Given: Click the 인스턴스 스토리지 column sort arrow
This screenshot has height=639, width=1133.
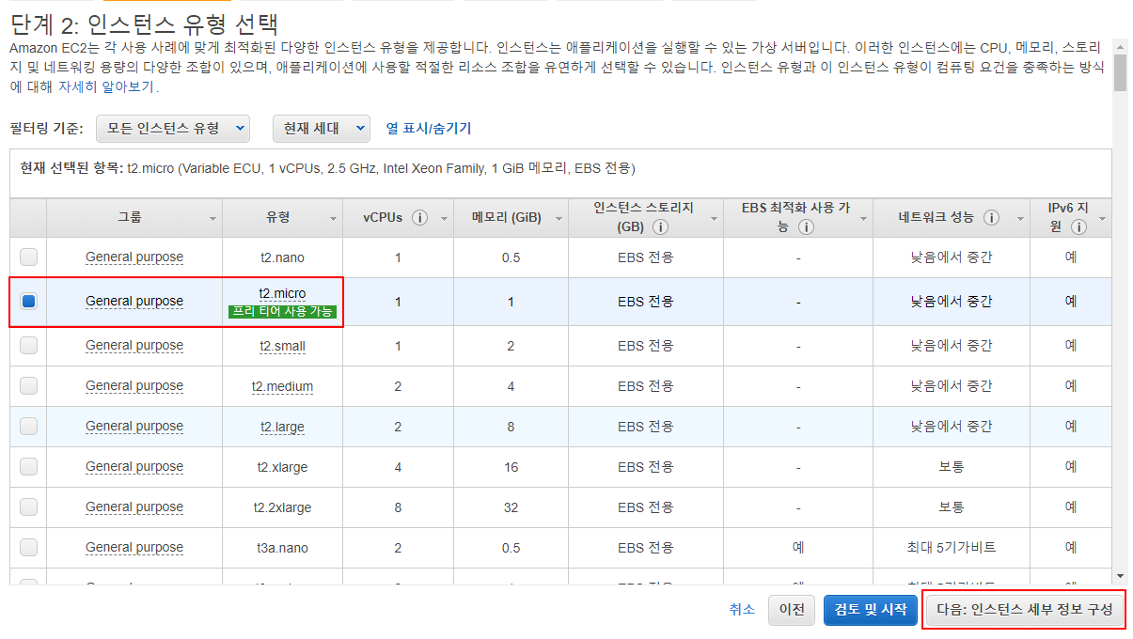Looking at the screenshot, I should 714,218.
